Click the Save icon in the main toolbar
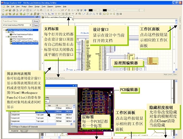The image size is (183, 139). click(x=9, y=10)
